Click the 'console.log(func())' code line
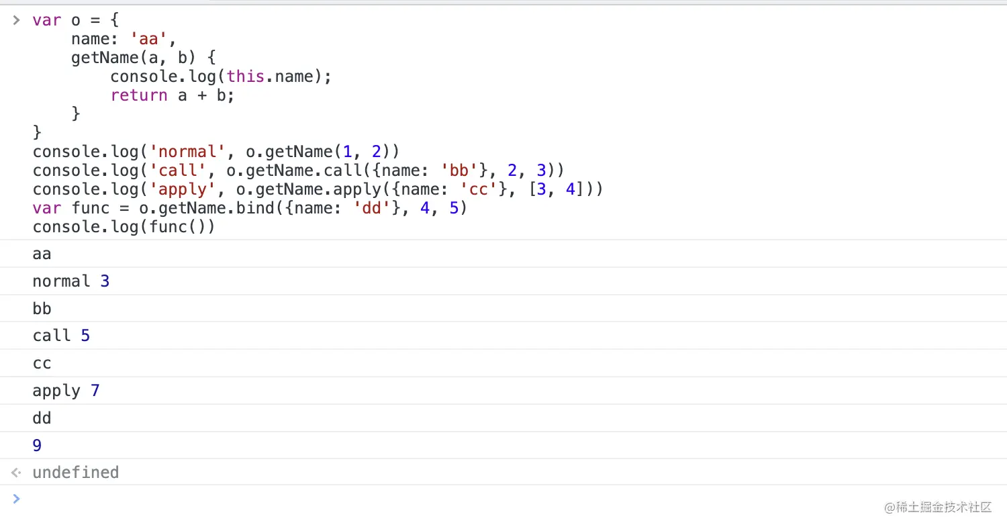The image size is (1007, 529). coord(124,227)
